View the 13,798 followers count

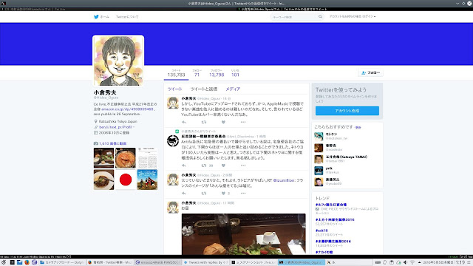pos(217,73)
